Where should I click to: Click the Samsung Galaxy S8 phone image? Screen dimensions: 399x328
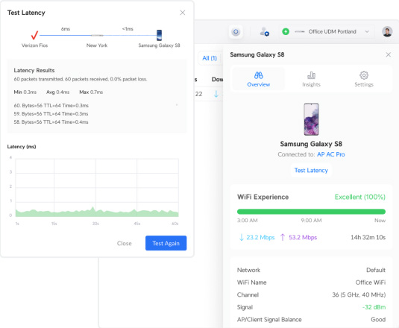[311, 119]
